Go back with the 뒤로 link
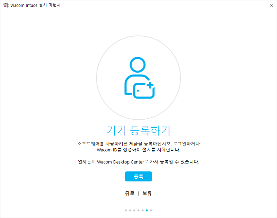This screenshot has width=277, height=218. [x=130, y=193]
